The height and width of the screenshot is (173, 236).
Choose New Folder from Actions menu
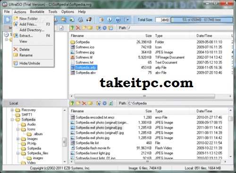(x=33, y=18)
